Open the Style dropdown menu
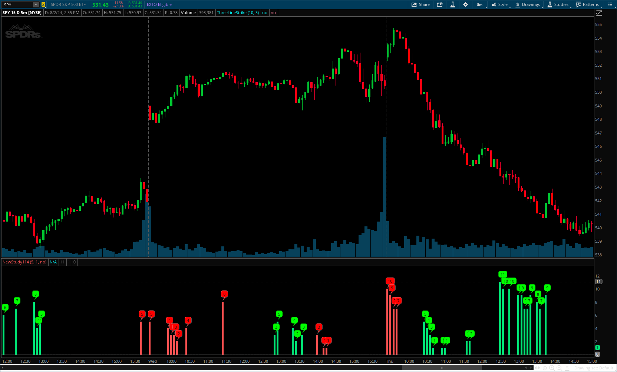The width and height of the screenshot is (617, 372). 500,4
